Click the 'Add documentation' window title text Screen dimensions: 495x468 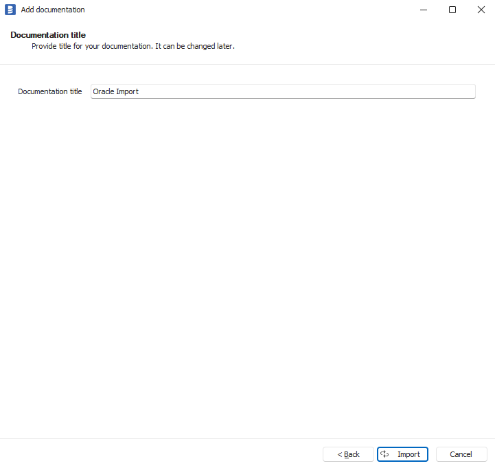point(53,10)
